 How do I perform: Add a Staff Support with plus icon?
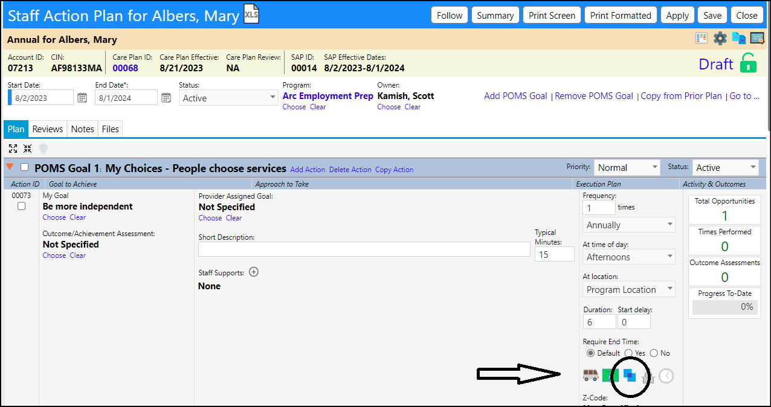coord(254,272)
